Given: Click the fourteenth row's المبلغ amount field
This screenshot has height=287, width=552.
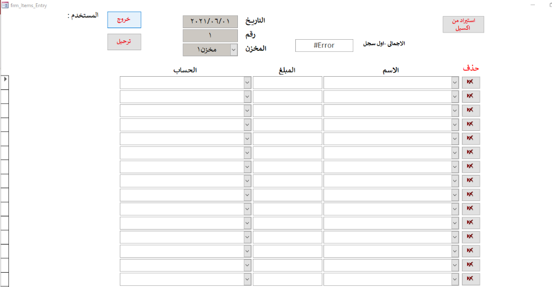Looking at the screenshot, I should click(287, 266).
